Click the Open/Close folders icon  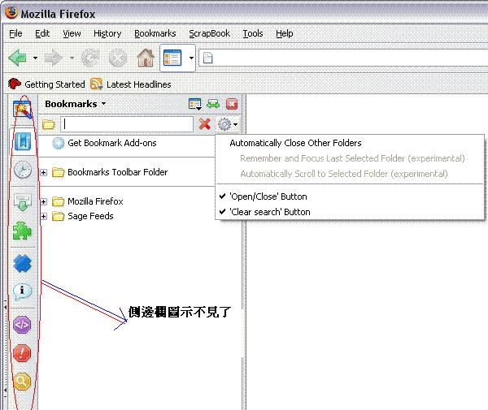click(49, 124)
